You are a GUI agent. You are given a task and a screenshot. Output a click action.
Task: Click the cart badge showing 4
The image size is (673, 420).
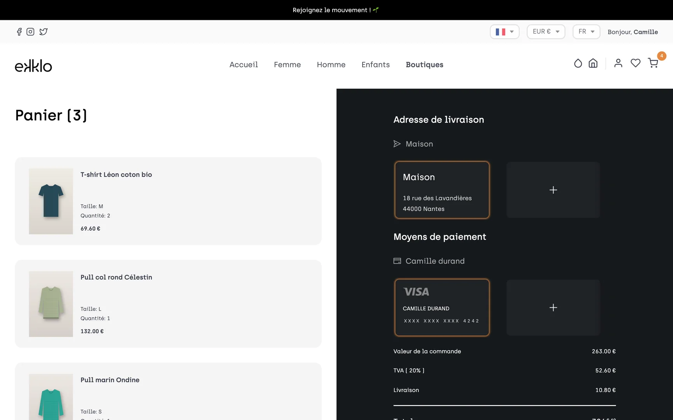click(x=661, y=56)
